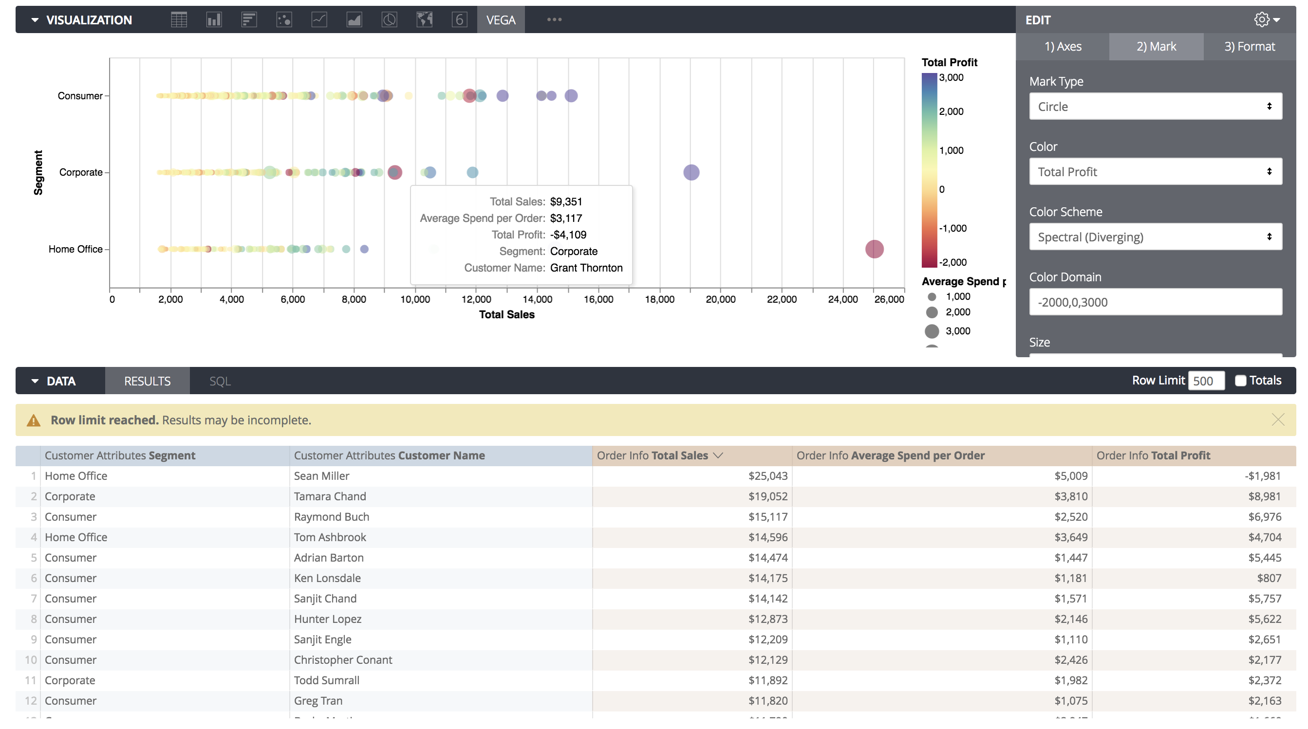Pick the line chart visualization icon
The image size is (1308, 729).
tap(319, 20)
